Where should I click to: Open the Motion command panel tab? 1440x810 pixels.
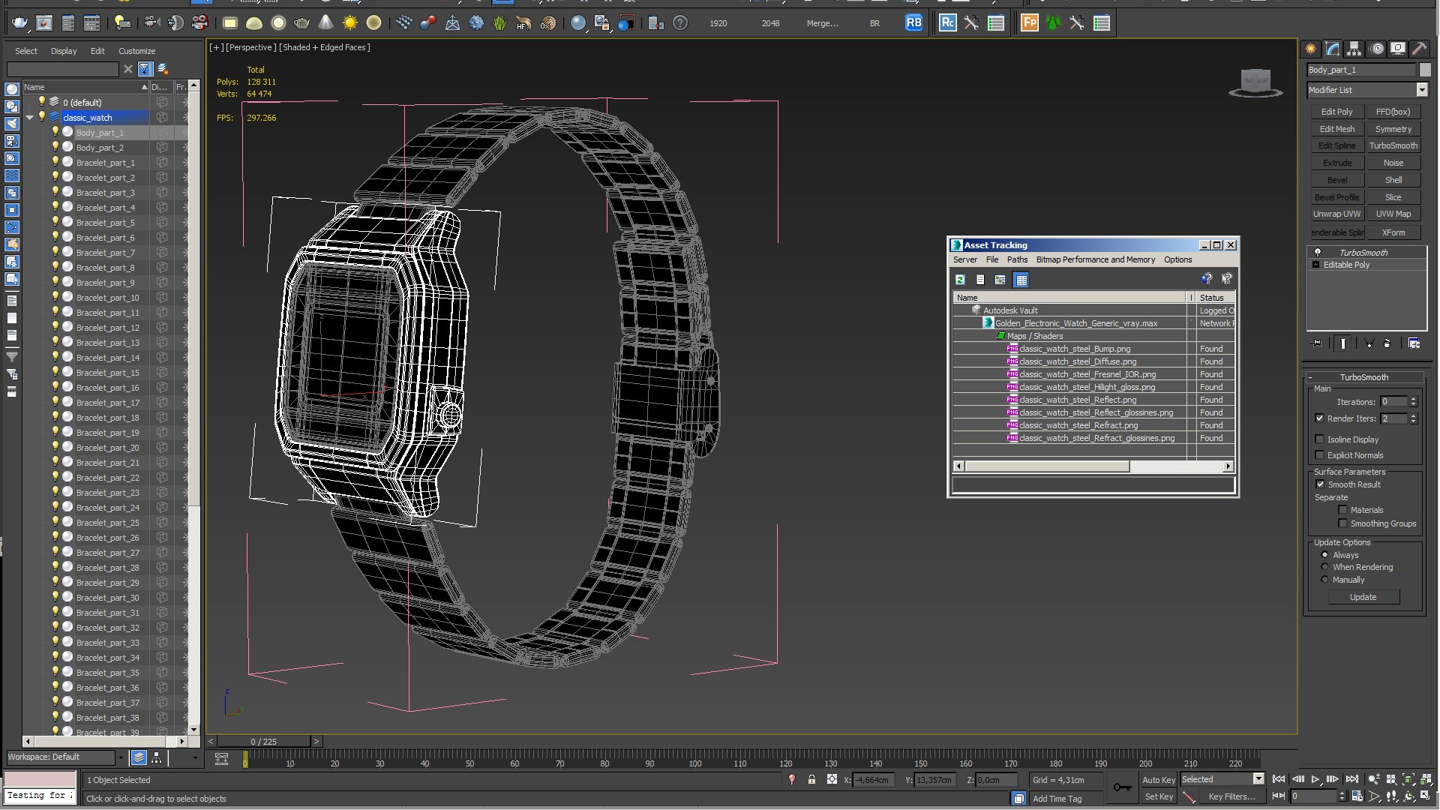(1377, 49)
